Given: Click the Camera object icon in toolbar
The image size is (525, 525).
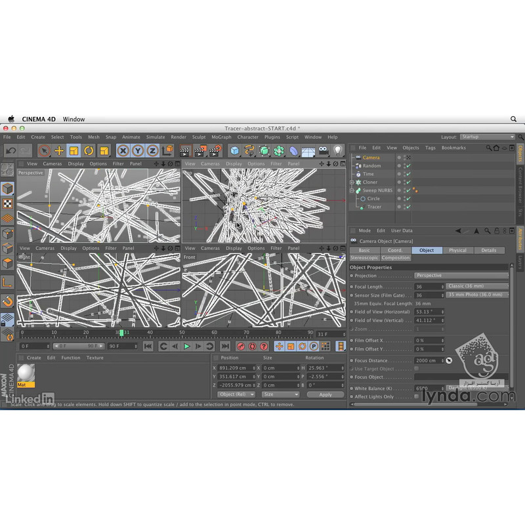Looking at the screenshot, I should point(324,151).
